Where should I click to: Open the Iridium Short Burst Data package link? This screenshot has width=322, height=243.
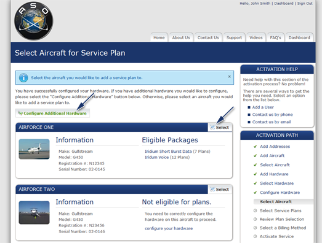(168, 152)
